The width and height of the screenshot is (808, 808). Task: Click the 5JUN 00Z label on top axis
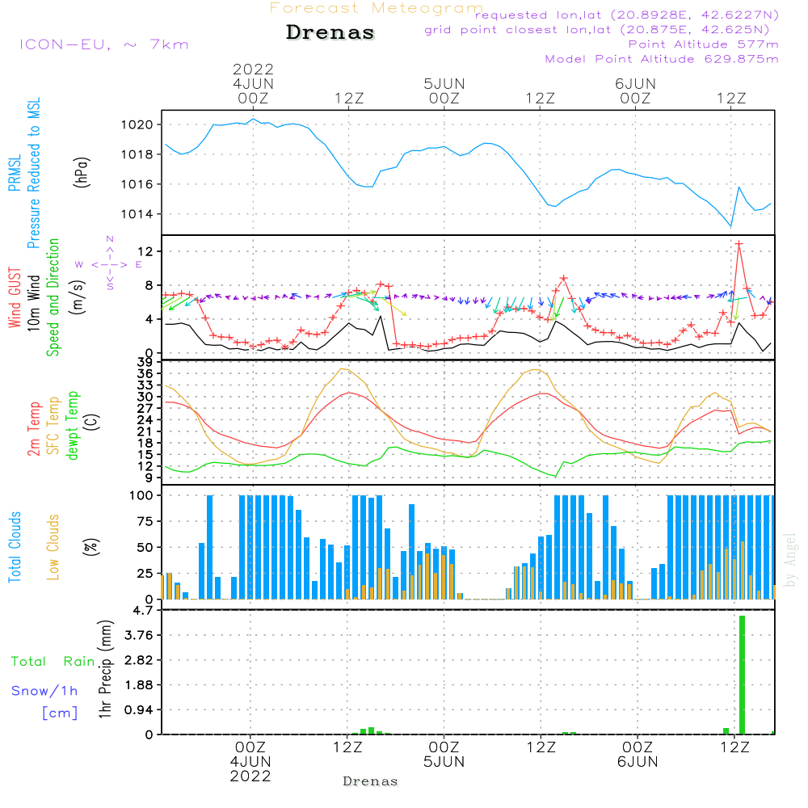point(444,90)
